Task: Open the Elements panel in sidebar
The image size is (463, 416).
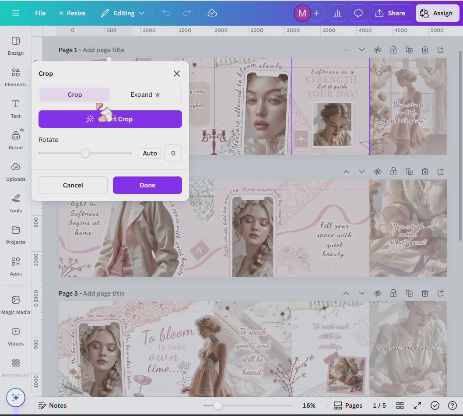Action: tap(16, 77)
